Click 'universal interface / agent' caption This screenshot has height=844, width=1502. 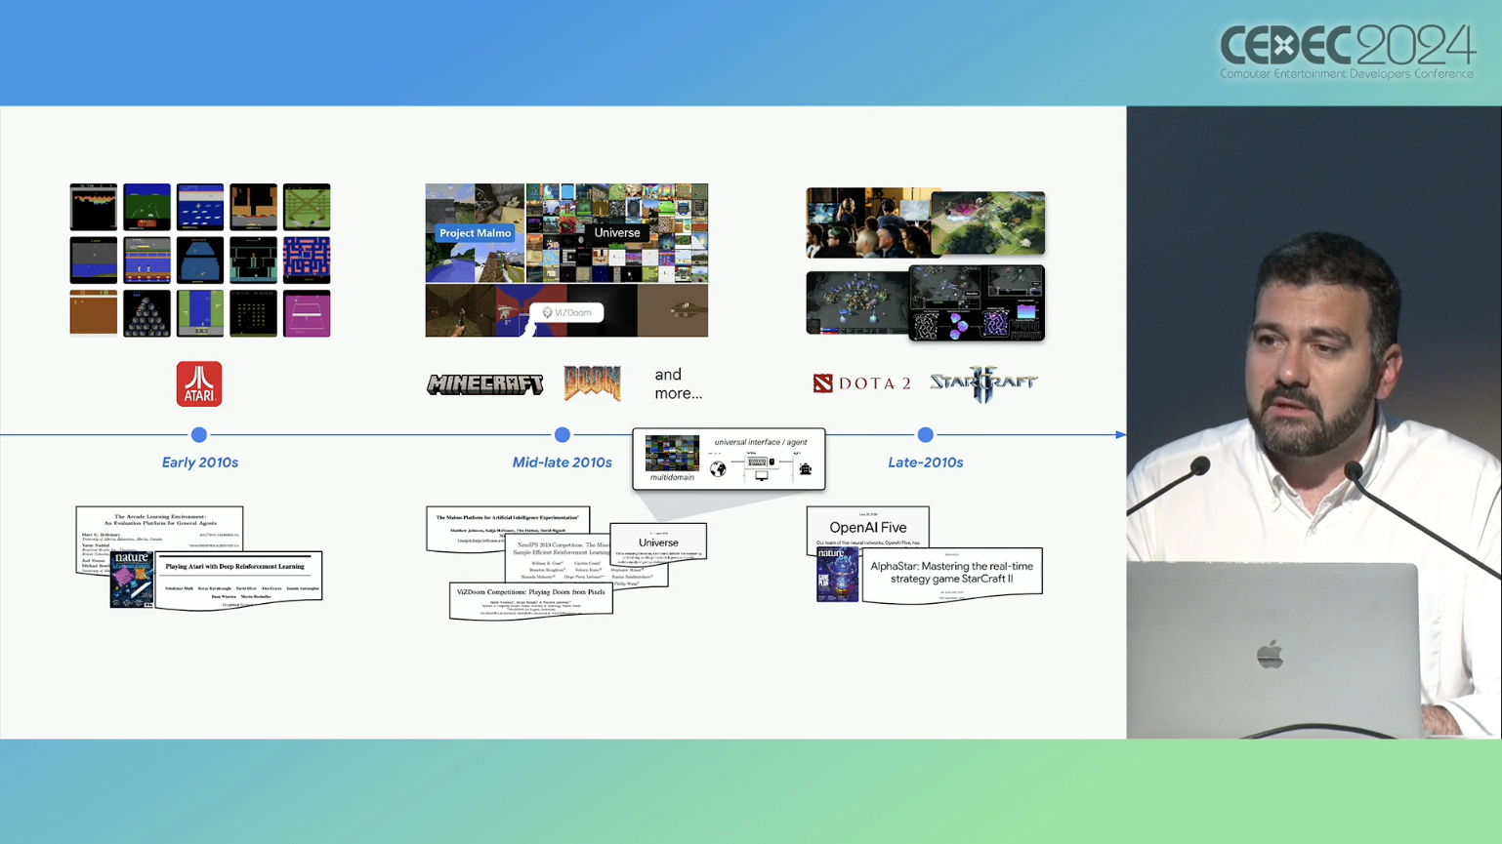coord(761,442)
